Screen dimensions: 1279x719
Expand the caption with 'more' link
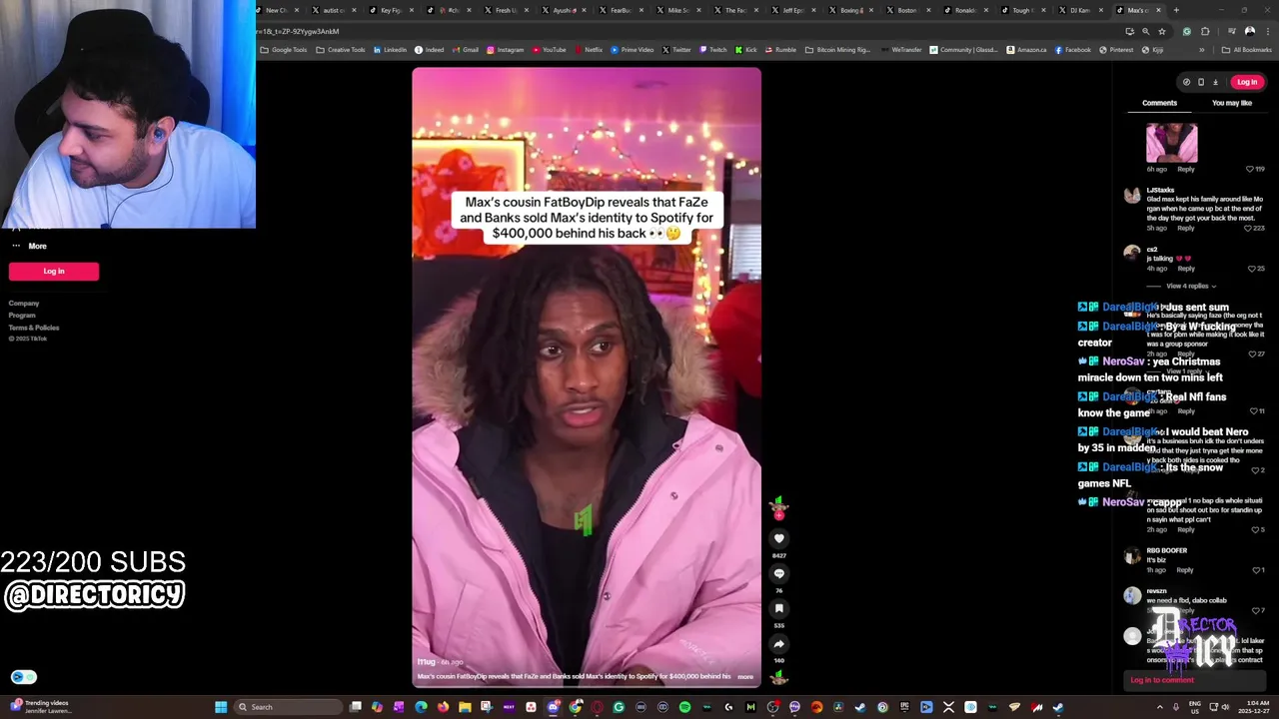[x=745, y=677]
